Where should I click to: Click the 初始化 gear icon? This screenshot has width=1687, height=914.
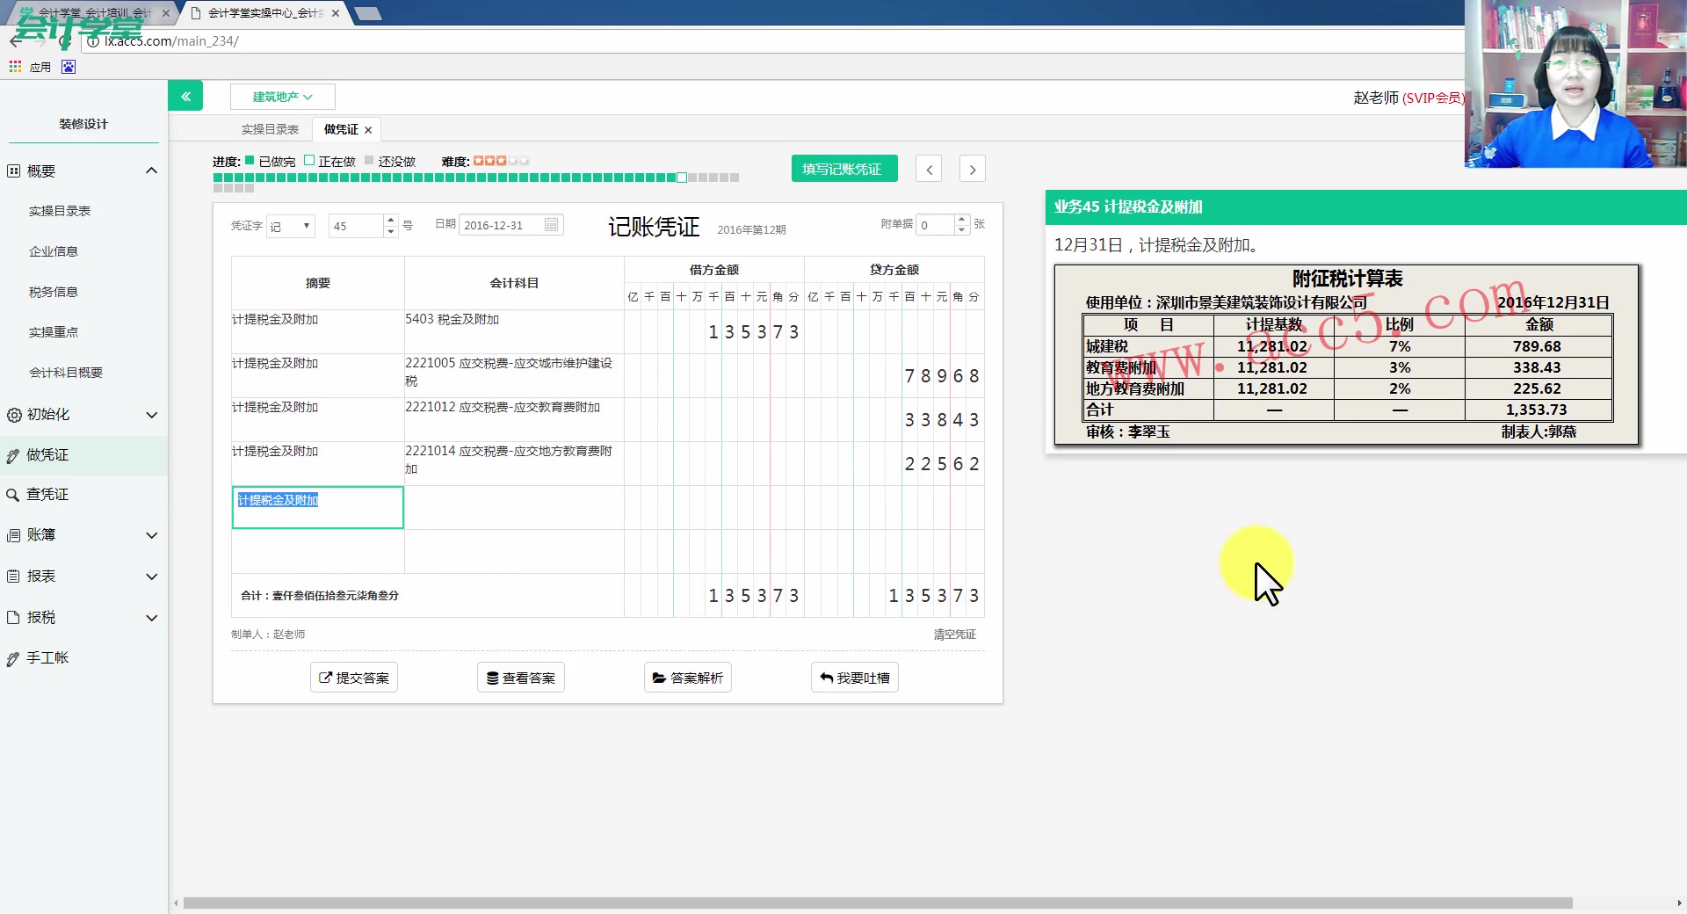pyautogui.click(x=12, y=415)
